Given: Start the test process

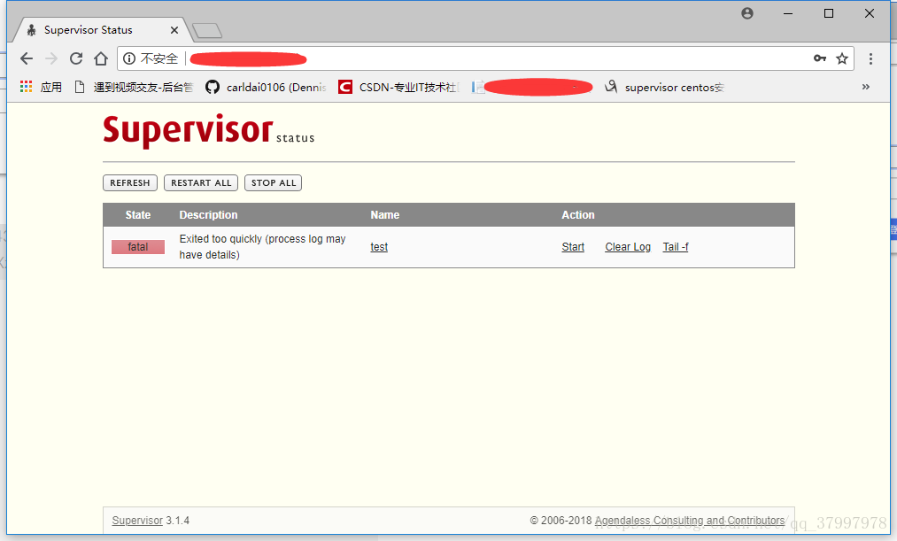Looking at the screenshot, I should (573, 247).
